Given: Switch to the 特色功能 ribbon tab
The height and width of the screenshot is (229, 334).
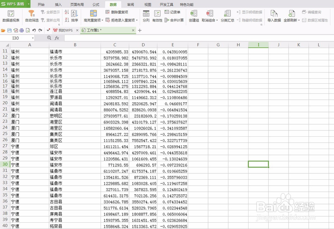Looking at the screenshot, I should coord(187,4).
